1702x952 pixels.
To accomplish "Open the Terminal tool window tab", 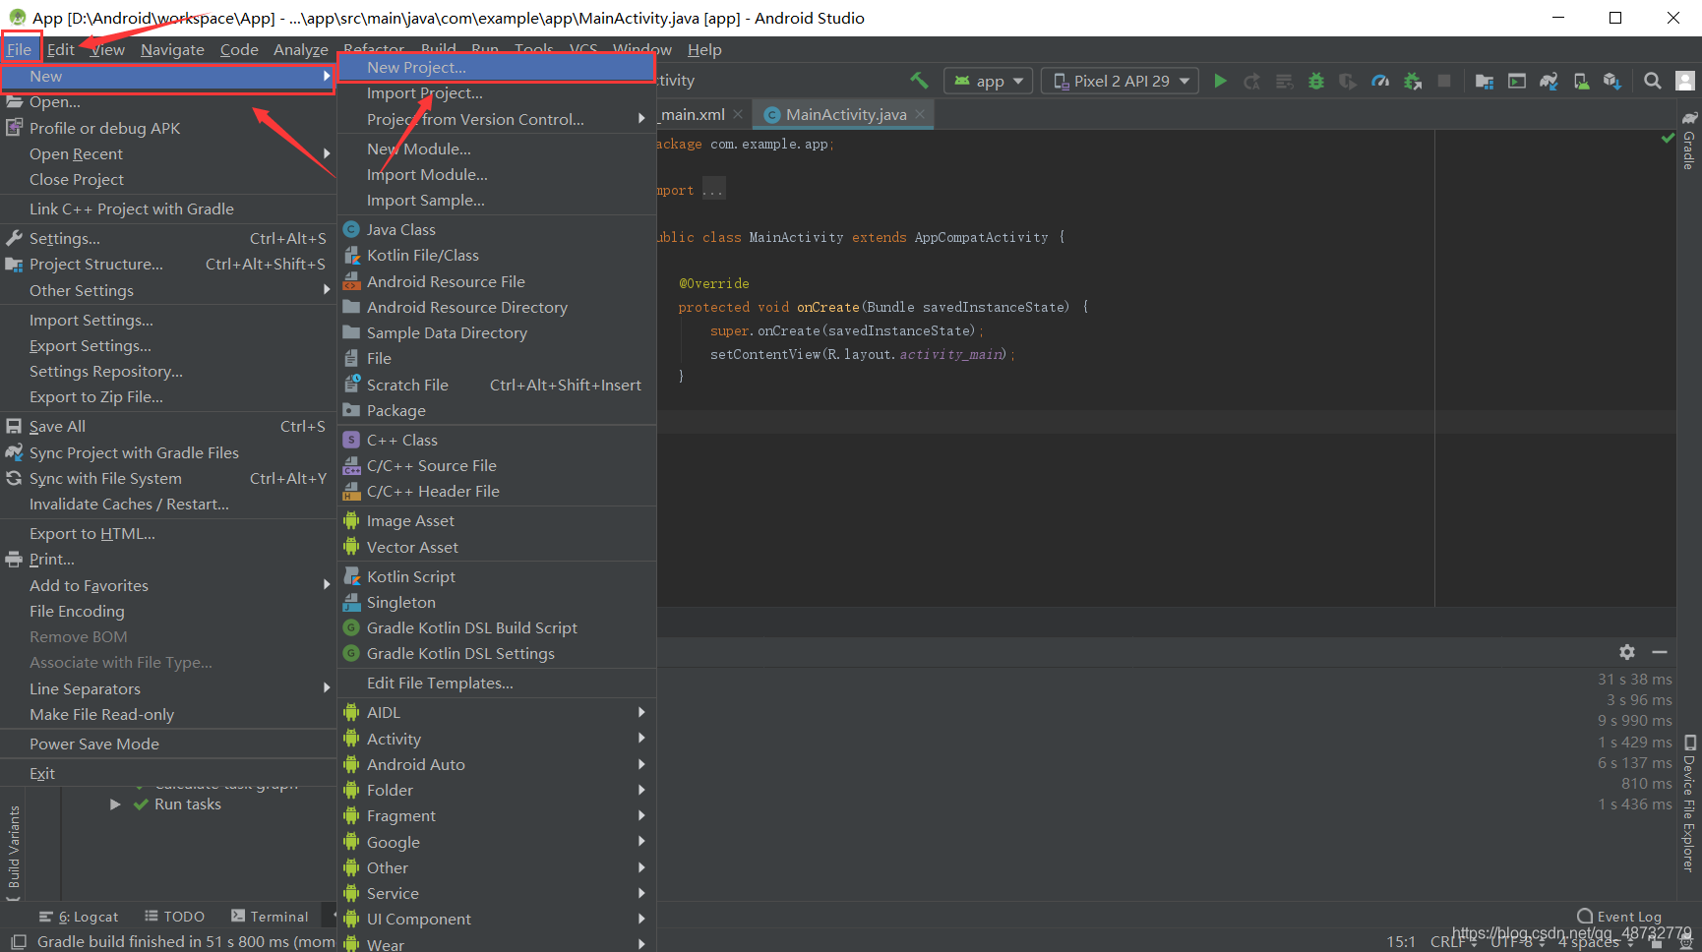I will (270, 917).
